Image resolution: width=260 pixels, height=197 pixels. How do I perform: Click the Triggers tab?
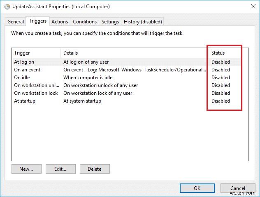tap(37, 21)
